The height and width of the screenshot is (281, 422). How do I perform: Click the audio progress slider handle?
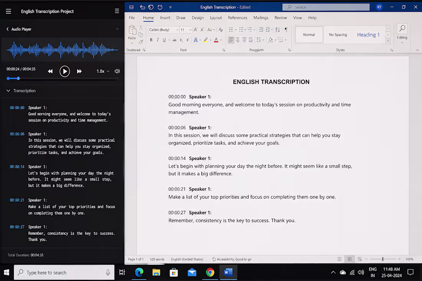pyautogui.click(x=18, y=79)
